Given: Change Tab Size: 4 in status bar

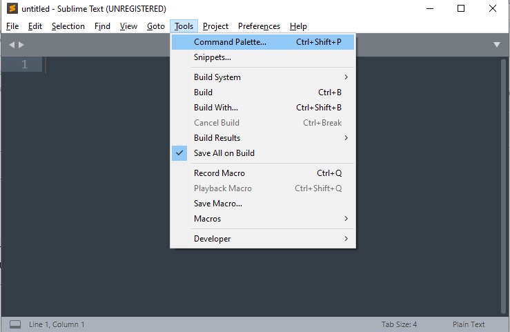Looking at the screenshot, I should point(399,324).
